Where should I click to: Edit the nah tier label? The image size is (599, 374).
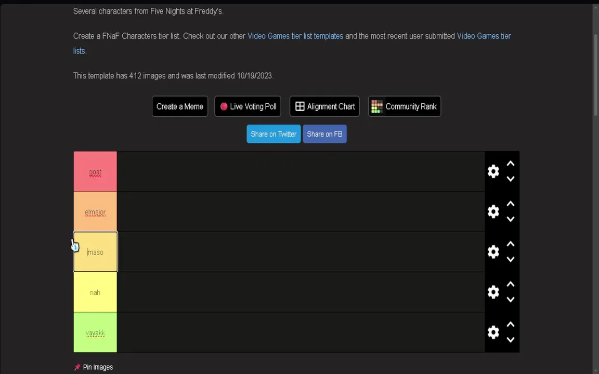pyautogui.click(x=95, y=292)
